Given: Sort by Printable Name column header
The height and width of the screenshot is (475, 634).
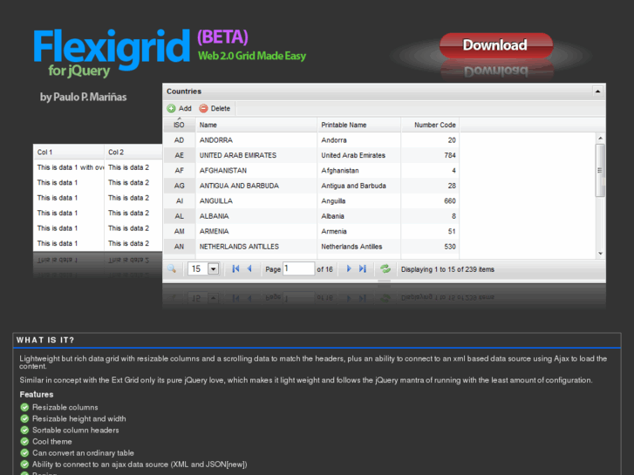Looking at the screenshot, I should click(359, 125).
